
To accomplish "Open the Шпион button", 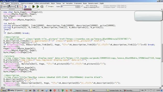I will click(12, 6).
